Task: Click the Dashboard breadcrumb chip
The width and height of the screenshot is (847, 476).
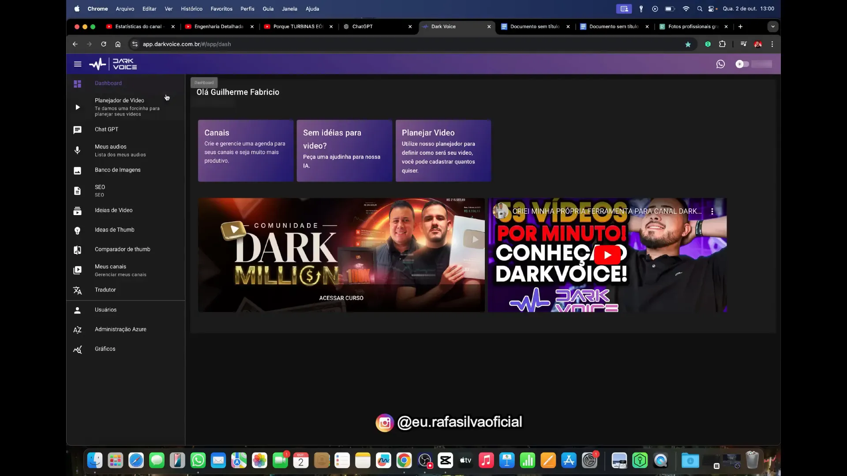Action: pyautogui.click(x=204, y=82)
